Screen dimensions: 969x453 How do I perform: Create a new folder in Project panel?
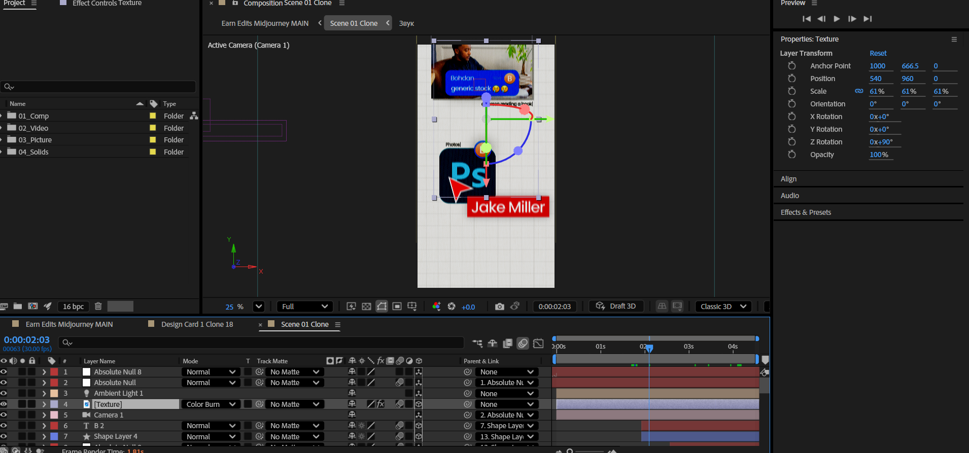coord(18,306)
